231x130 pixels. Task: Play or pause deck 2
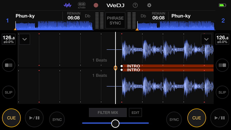[x=220, y=118]
